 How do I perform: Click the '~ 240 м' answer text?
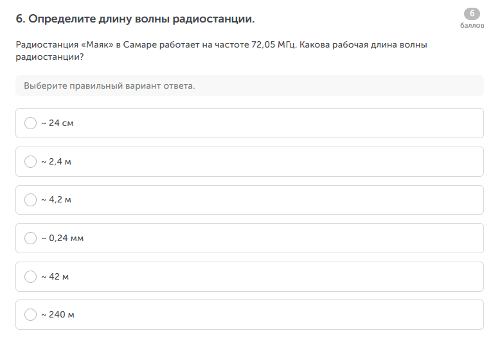click(58, 315)
